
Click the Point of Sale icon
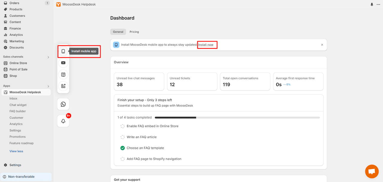point(5,69)
